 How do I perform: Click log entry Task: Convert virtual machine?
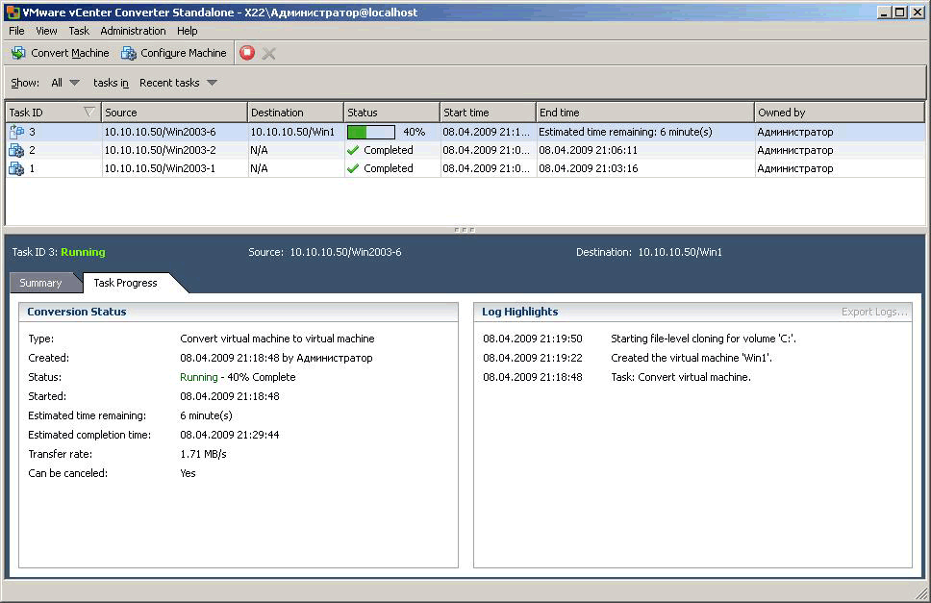tap(681, 377)
